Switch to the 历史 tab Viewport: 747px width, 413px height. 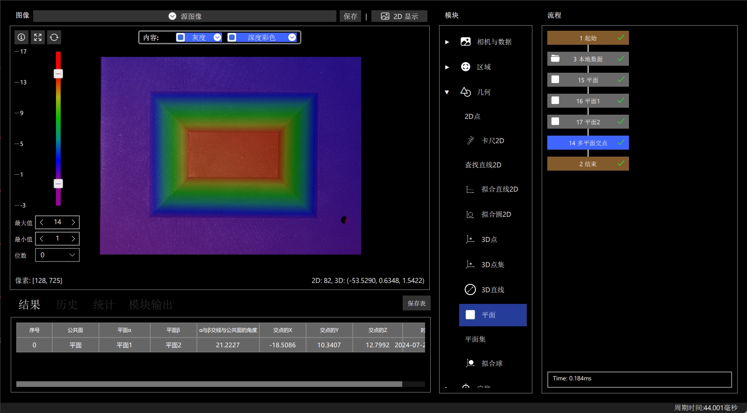[67, 304]
